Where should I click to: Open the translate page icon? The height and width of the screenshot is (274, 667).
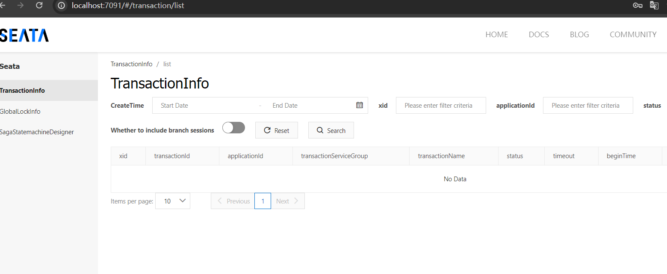point(654,6)
